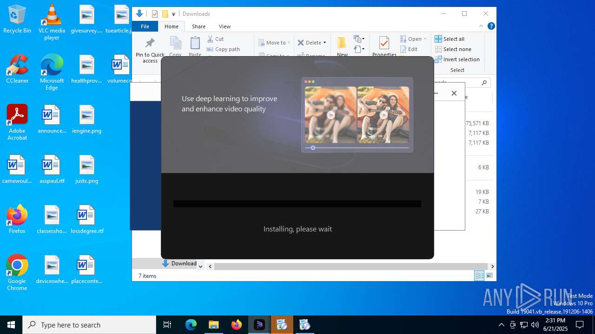Screen dimensions: 595x334
Task: Click the New folder quick access toolbar icon
Action: (x=165, y=14)
